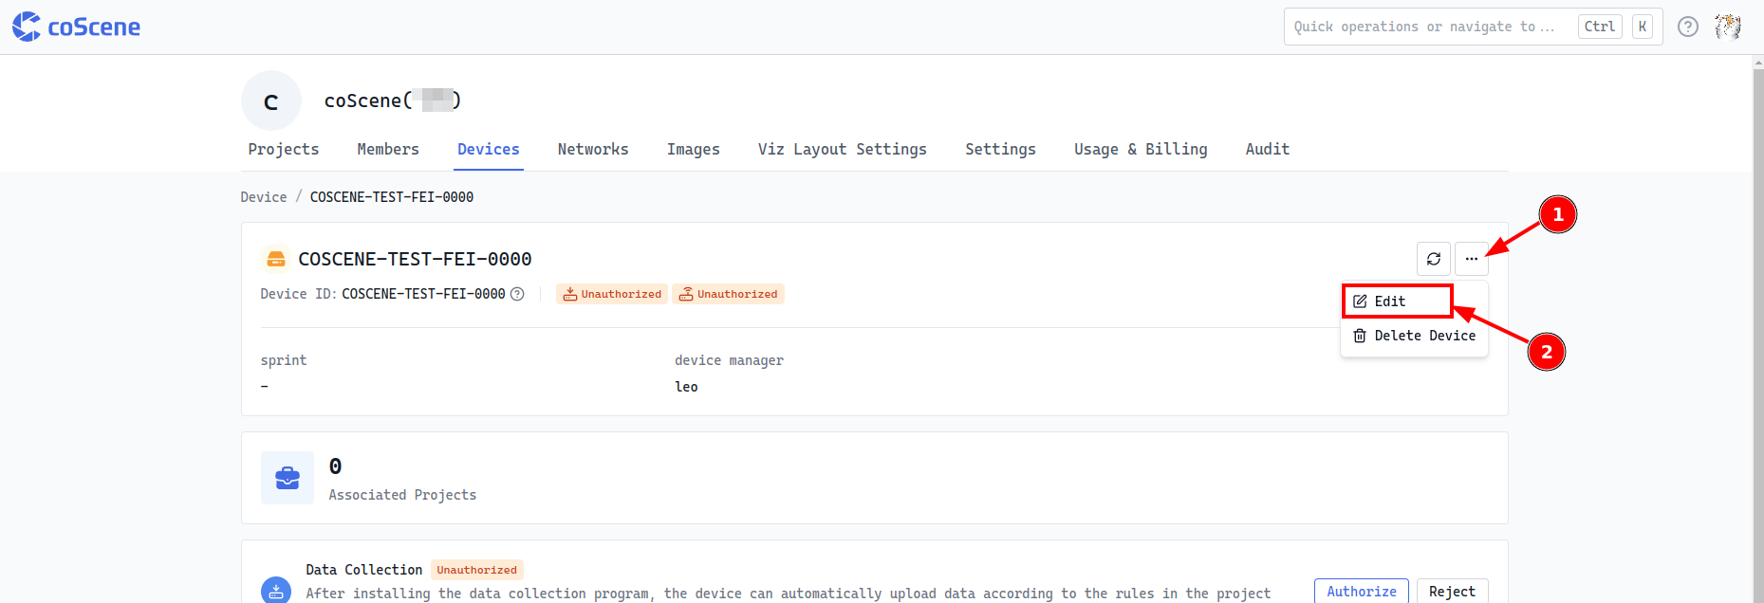Click the device manager label
Image resolution: width=1764 pixels, height=603 pixels.
pyautogui.click(x=729, y=360)
